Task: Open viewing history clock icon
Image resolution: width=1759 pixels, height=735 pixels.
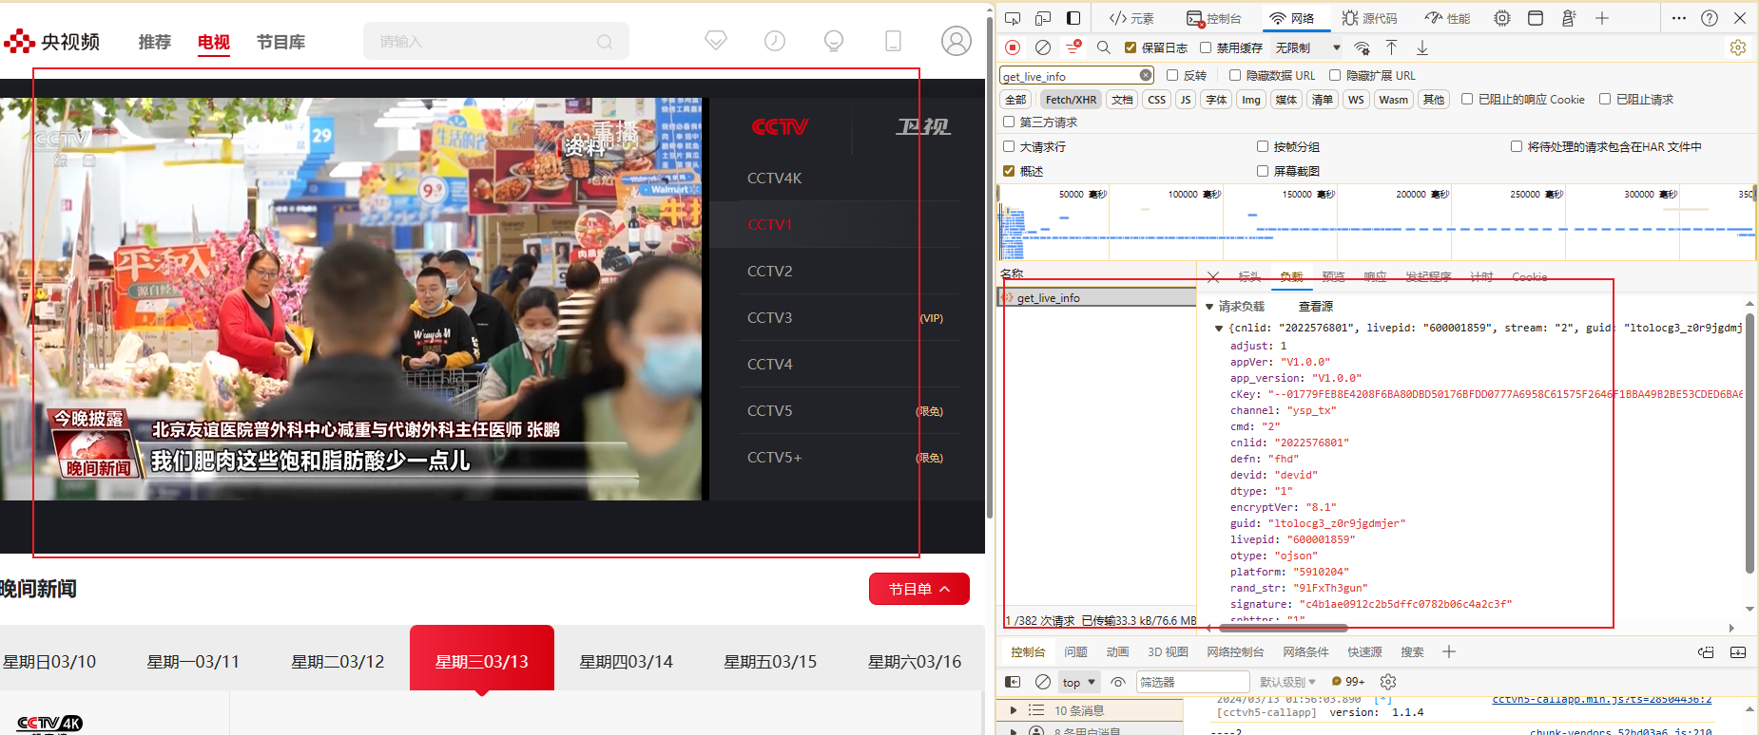Action: 775,41
